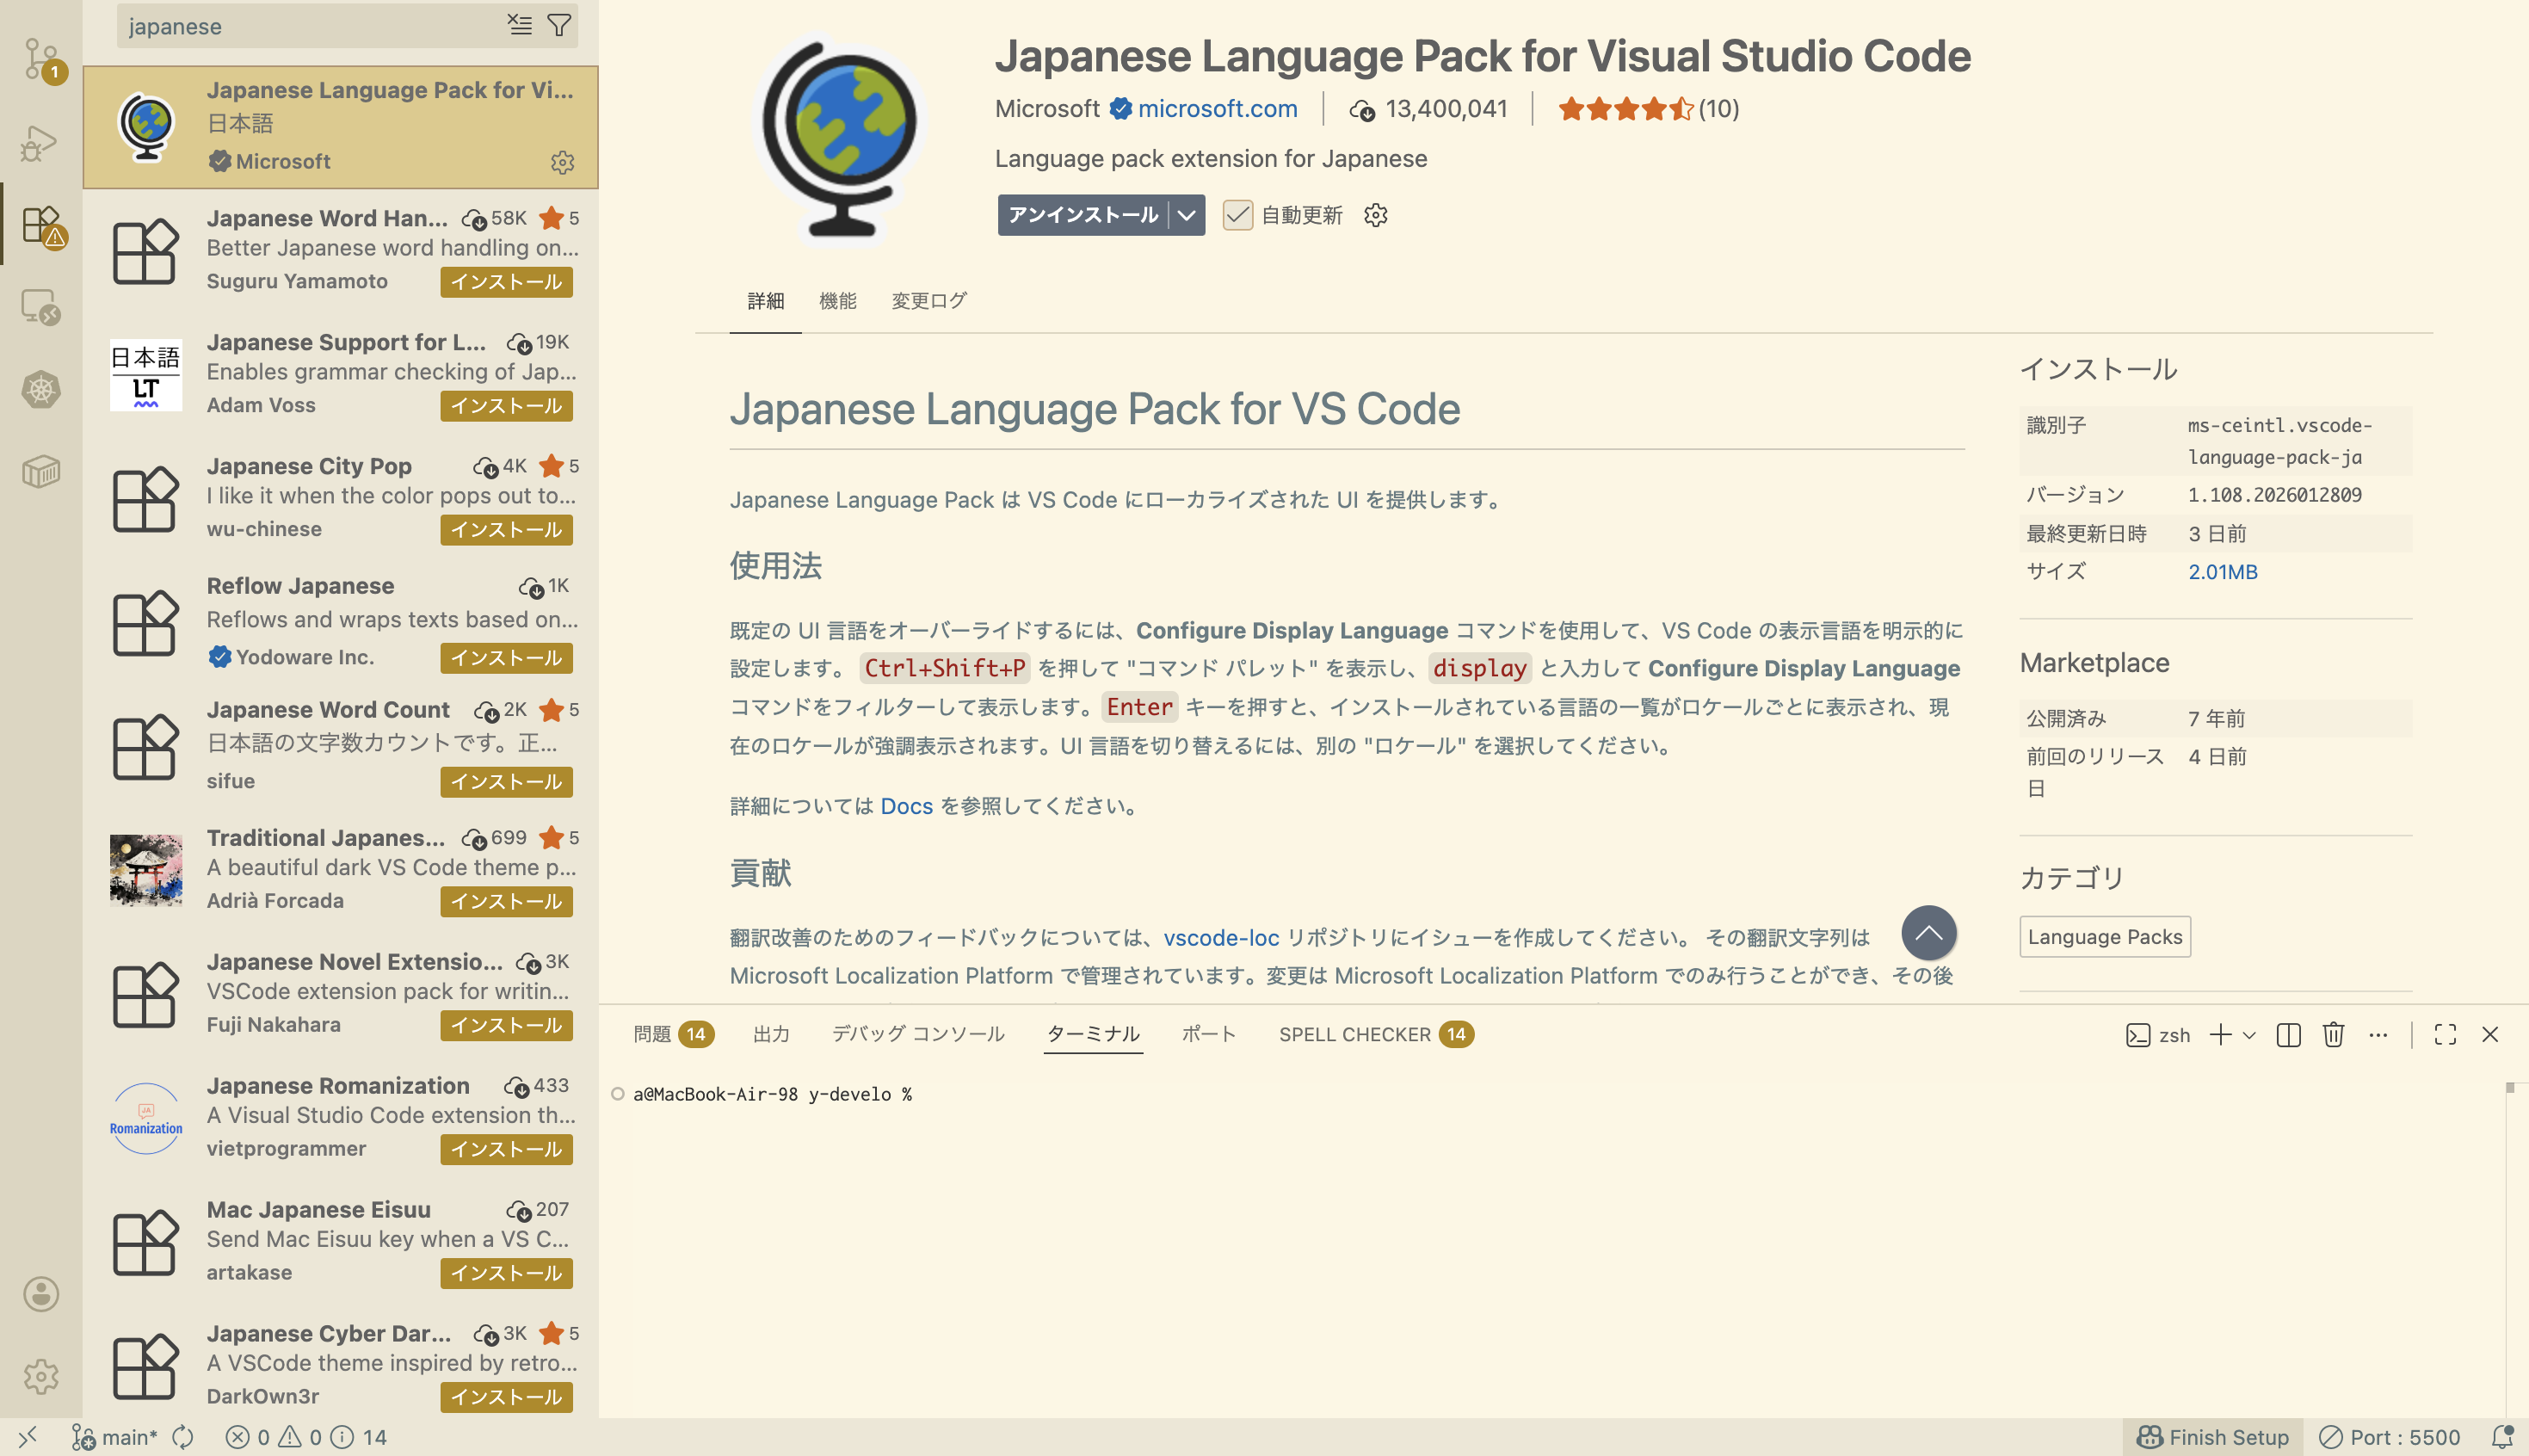Open the SPELL CHECKER panel tab
Image resolution: width=2529 pixels, height=1456 pixels.
tap(1356, 1034)
